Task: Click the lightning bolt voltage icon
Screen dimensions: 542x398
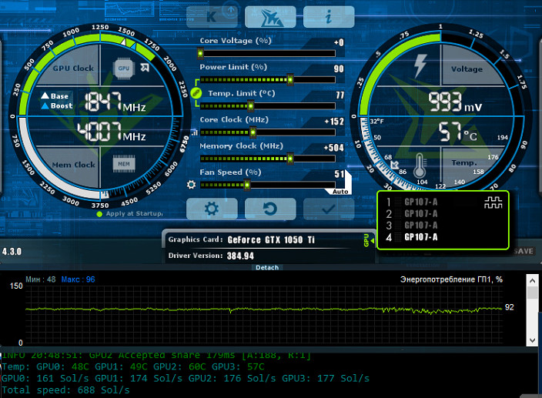Action: pyautogui.click(x=420, y=65)
